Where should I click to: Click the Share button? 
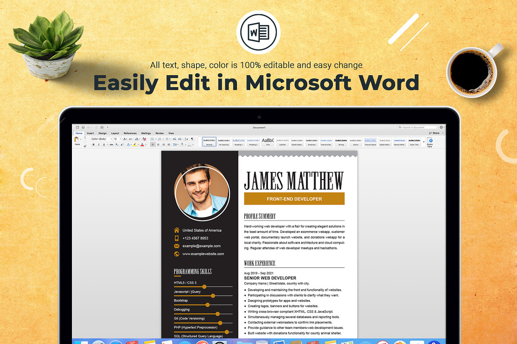tap(434, 133)
